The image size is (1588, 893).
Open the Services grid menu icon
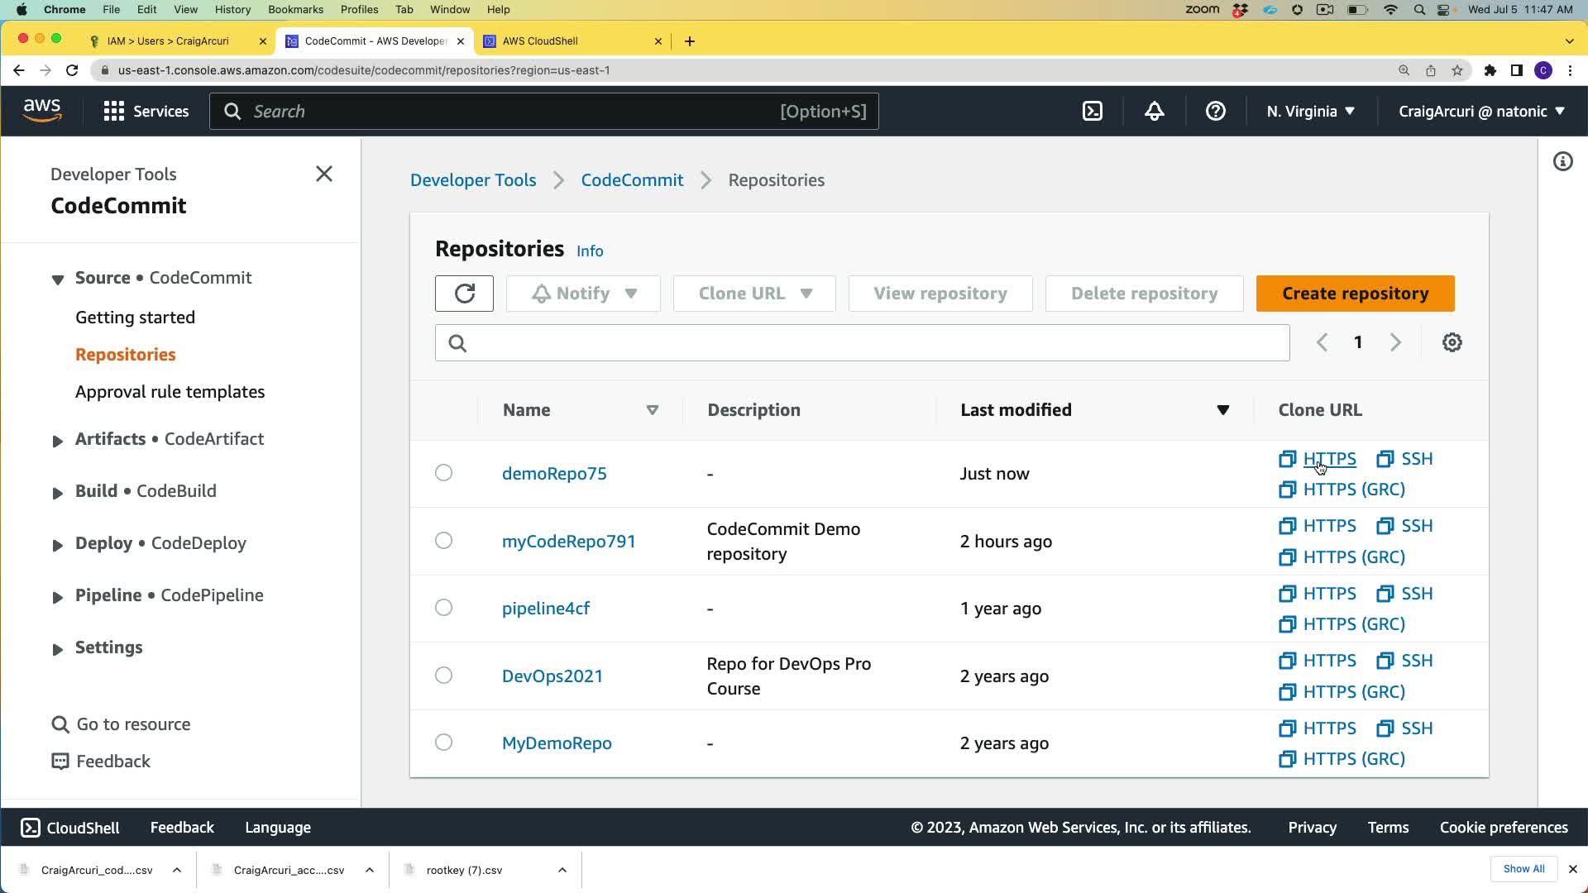coord(114,112)
